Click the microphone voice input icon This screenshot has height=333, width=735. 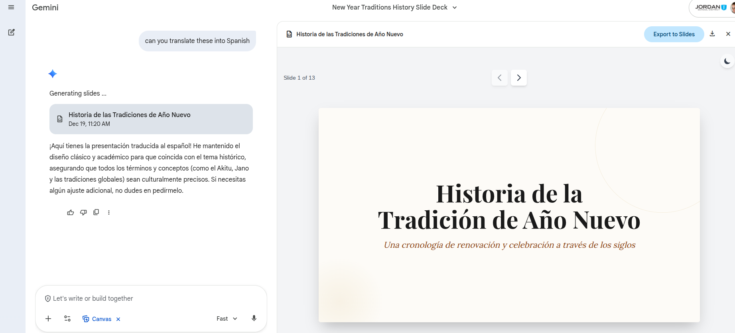(254, 318)
